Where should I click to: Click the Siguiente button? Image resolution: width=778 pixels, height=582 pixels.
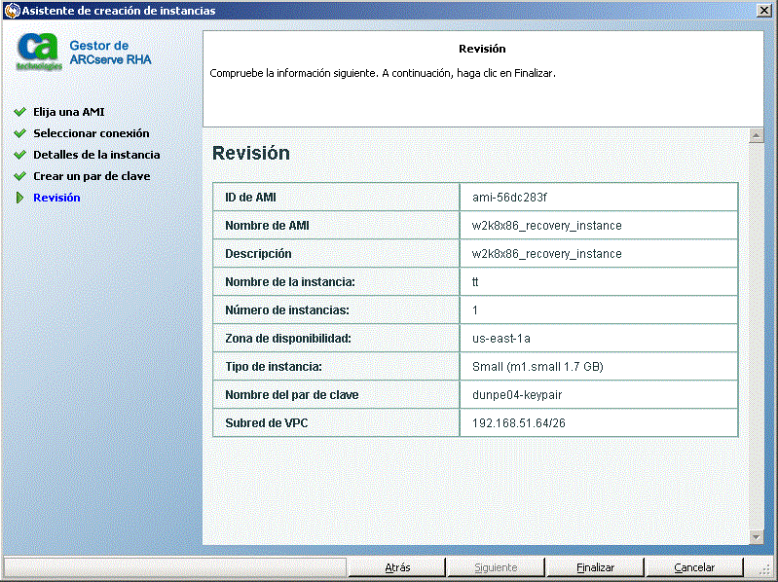coord(496,567)
